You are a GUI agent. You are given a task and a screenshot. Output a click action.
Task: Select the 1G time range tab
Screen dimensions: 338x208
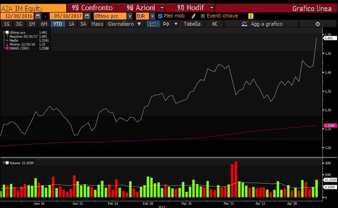pyautogui.click(x=7, y=24)
